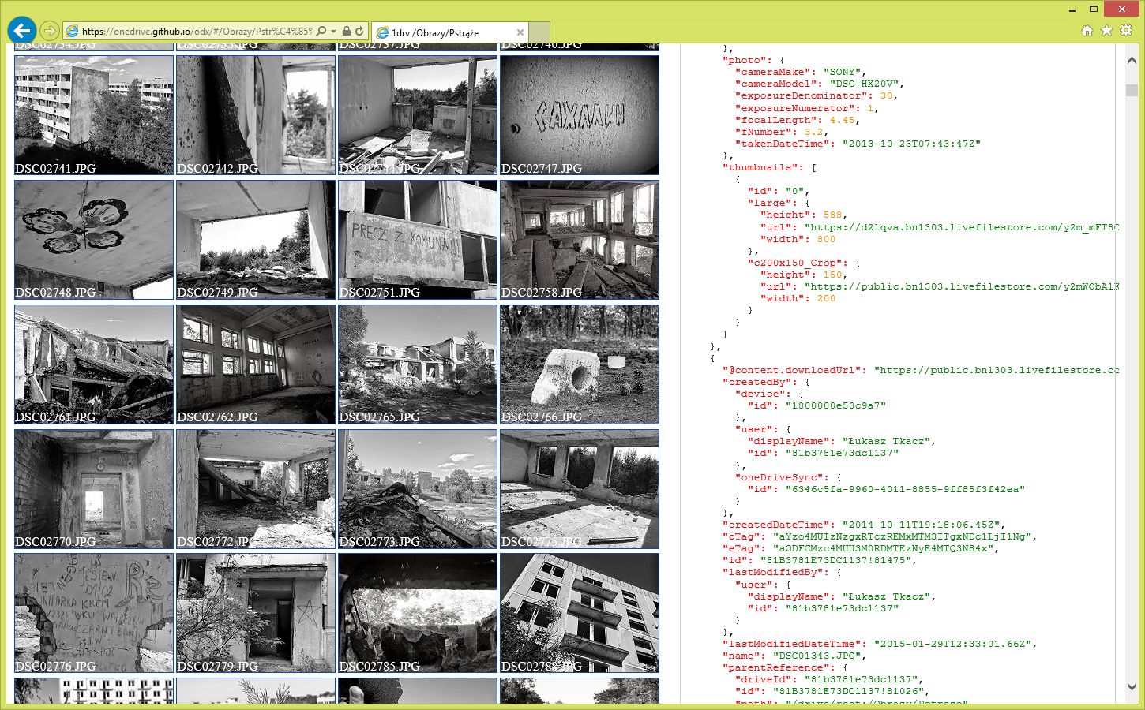
Task: Open the DSC02770.JPG thumbnail
Action: 94,489
